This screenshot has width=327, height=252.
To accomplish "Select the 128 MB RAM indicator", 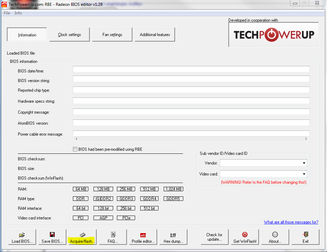I will tap(103, 189).
